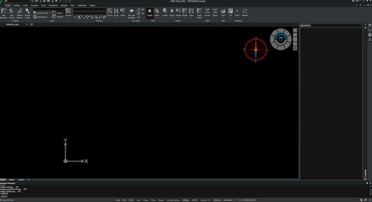Toggle ESnap in status bar
Viewport: 372px width, 202px height.
point(146,200)
